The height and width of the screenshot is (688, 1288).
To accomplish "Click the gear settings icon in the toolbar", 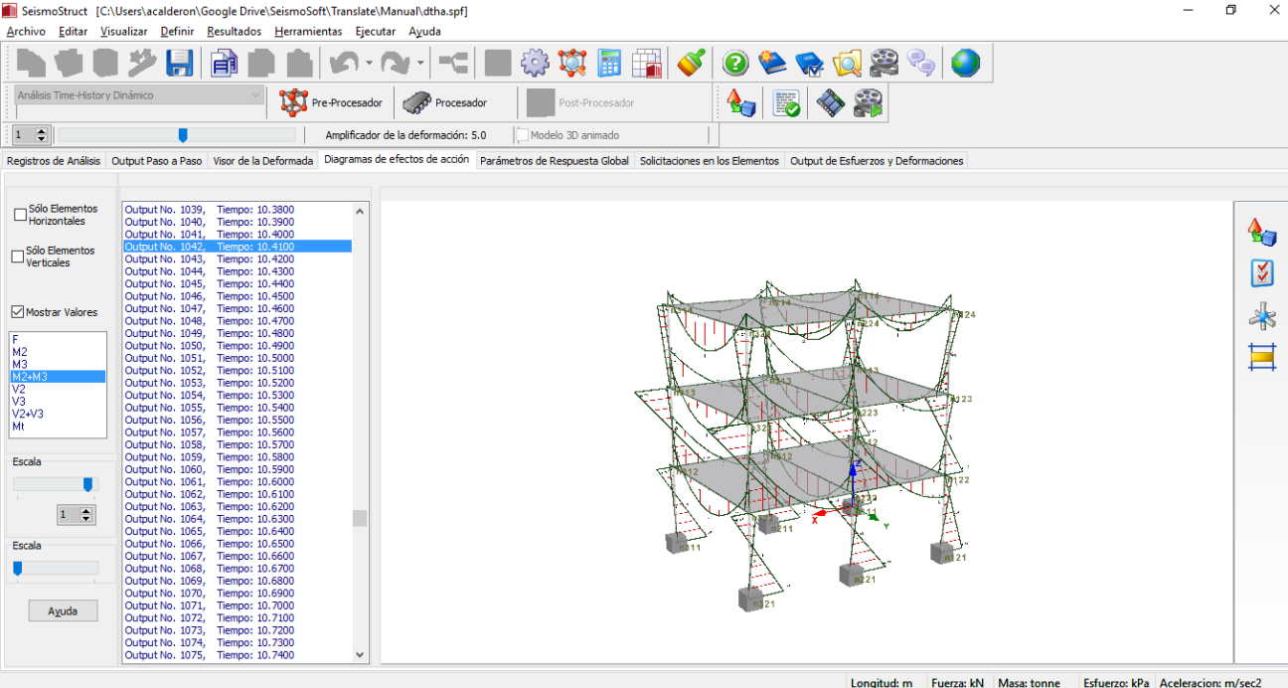I will pos(535,64).
